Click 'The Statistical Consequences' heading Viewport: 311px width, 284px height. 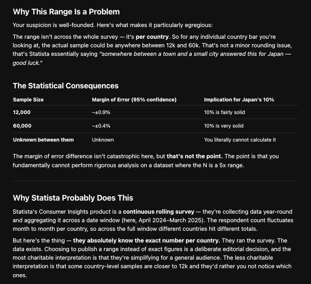pos(65,86)
